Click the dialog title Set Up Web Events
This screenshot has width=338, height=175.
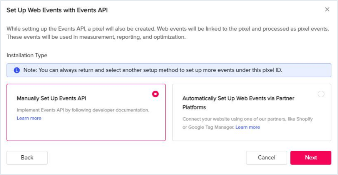57,10
